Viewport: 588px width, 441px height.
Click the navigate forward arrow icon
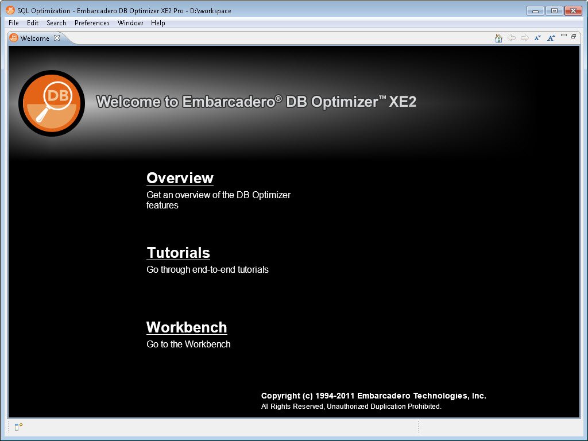tap(525, 38)
